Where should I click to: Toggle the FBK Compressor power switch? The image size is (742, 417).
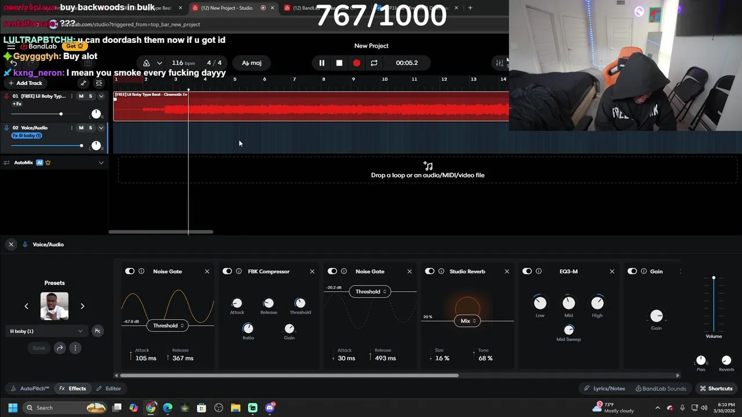(x=227, y=271)
